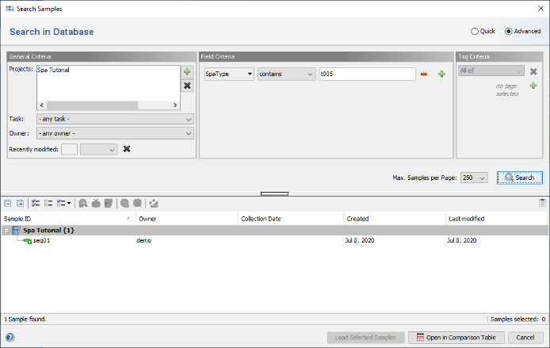Click the Search button

click(520, 178)
